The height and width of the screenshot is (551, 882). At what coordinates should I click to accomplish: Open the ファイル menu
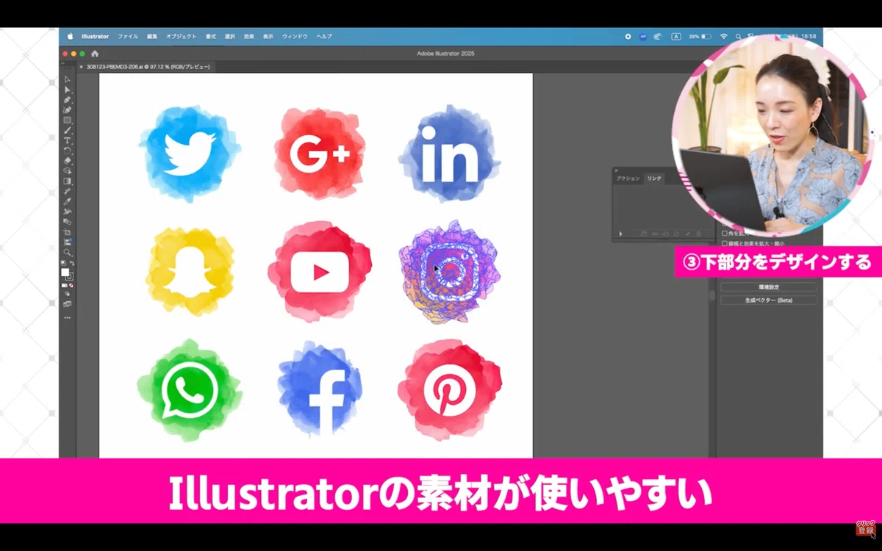click(x=128, y=36)
